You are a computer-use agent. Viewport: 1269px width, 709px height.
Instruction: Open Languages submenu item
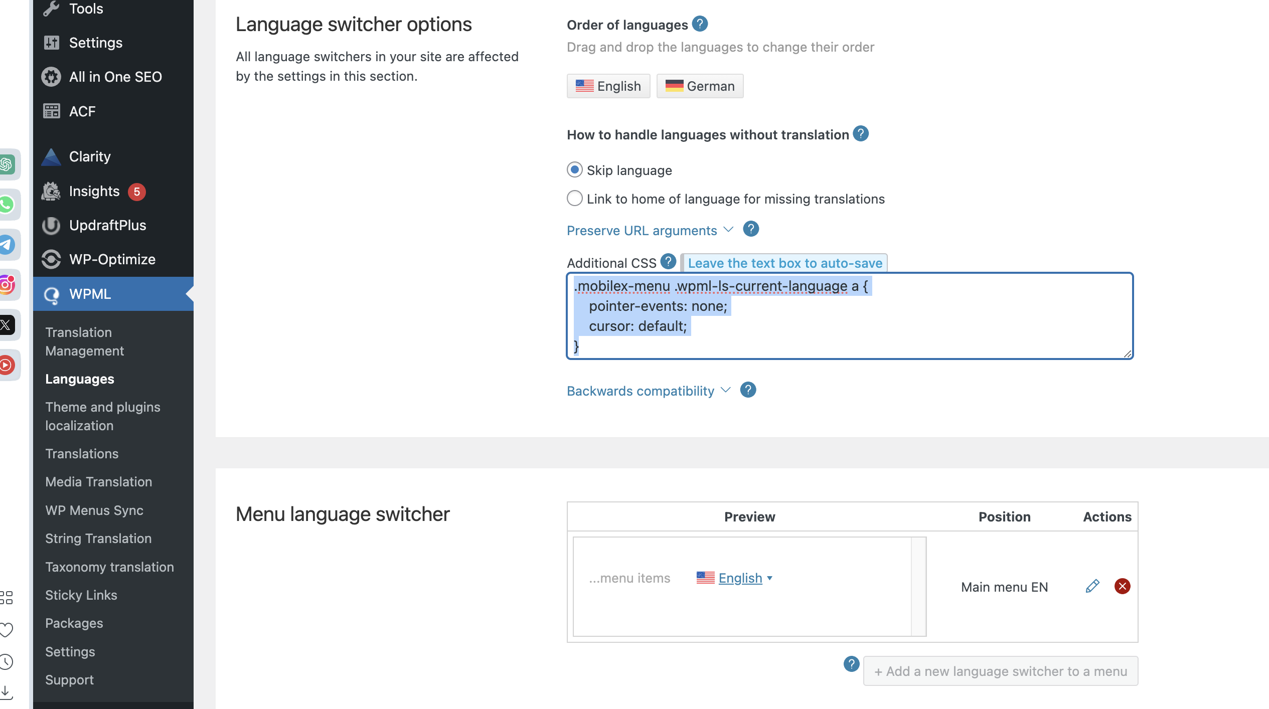(x=80, y=379)
